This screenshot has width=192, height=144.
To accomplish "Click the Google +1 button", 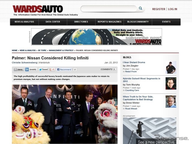I will point(52,69).
